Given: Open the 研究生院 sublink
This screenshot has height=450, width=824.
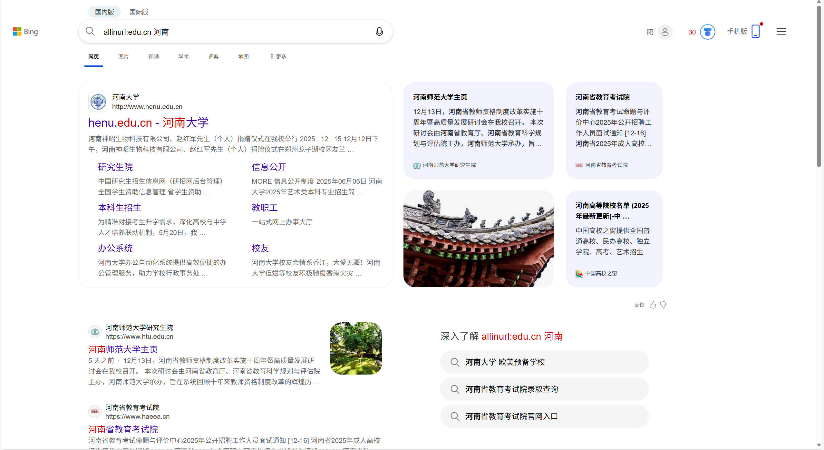Looking at the screenshot, I should (115, 167).
